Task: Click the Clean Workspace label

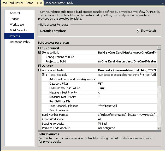Action: pyautogui.click(x=53, y=119)
